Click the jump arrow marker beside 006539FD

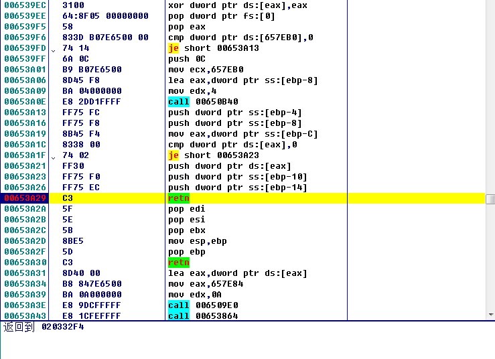(x=54, y=50)
